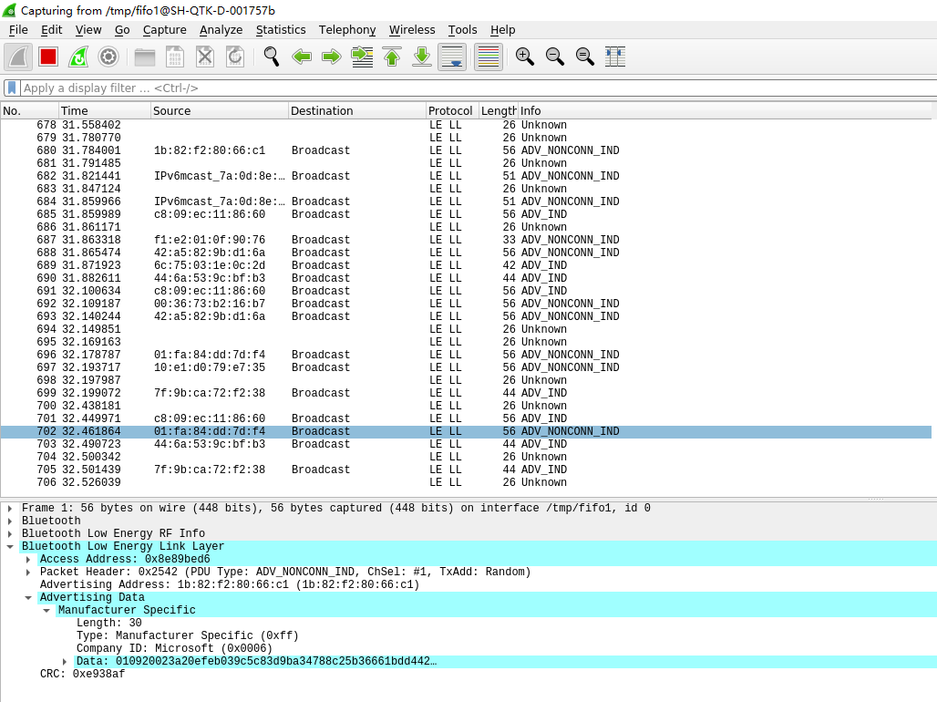Open the Wireless menu
This screenshot has height=702, width=937.
tap(412, 30)
